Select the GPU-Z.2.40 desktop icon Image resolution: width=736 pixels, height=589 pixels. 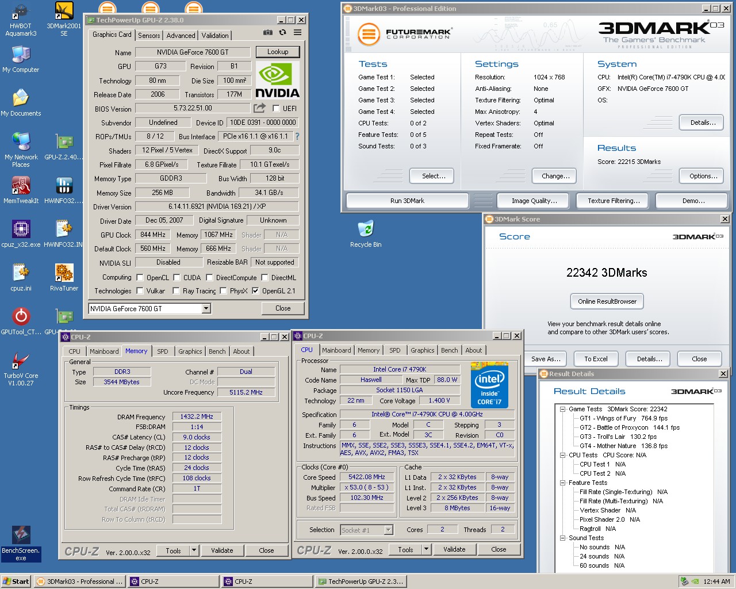[x=64, y=146]
